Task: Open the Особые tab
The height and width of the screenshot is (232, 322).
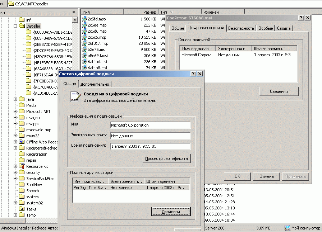Action: point(266,28)
